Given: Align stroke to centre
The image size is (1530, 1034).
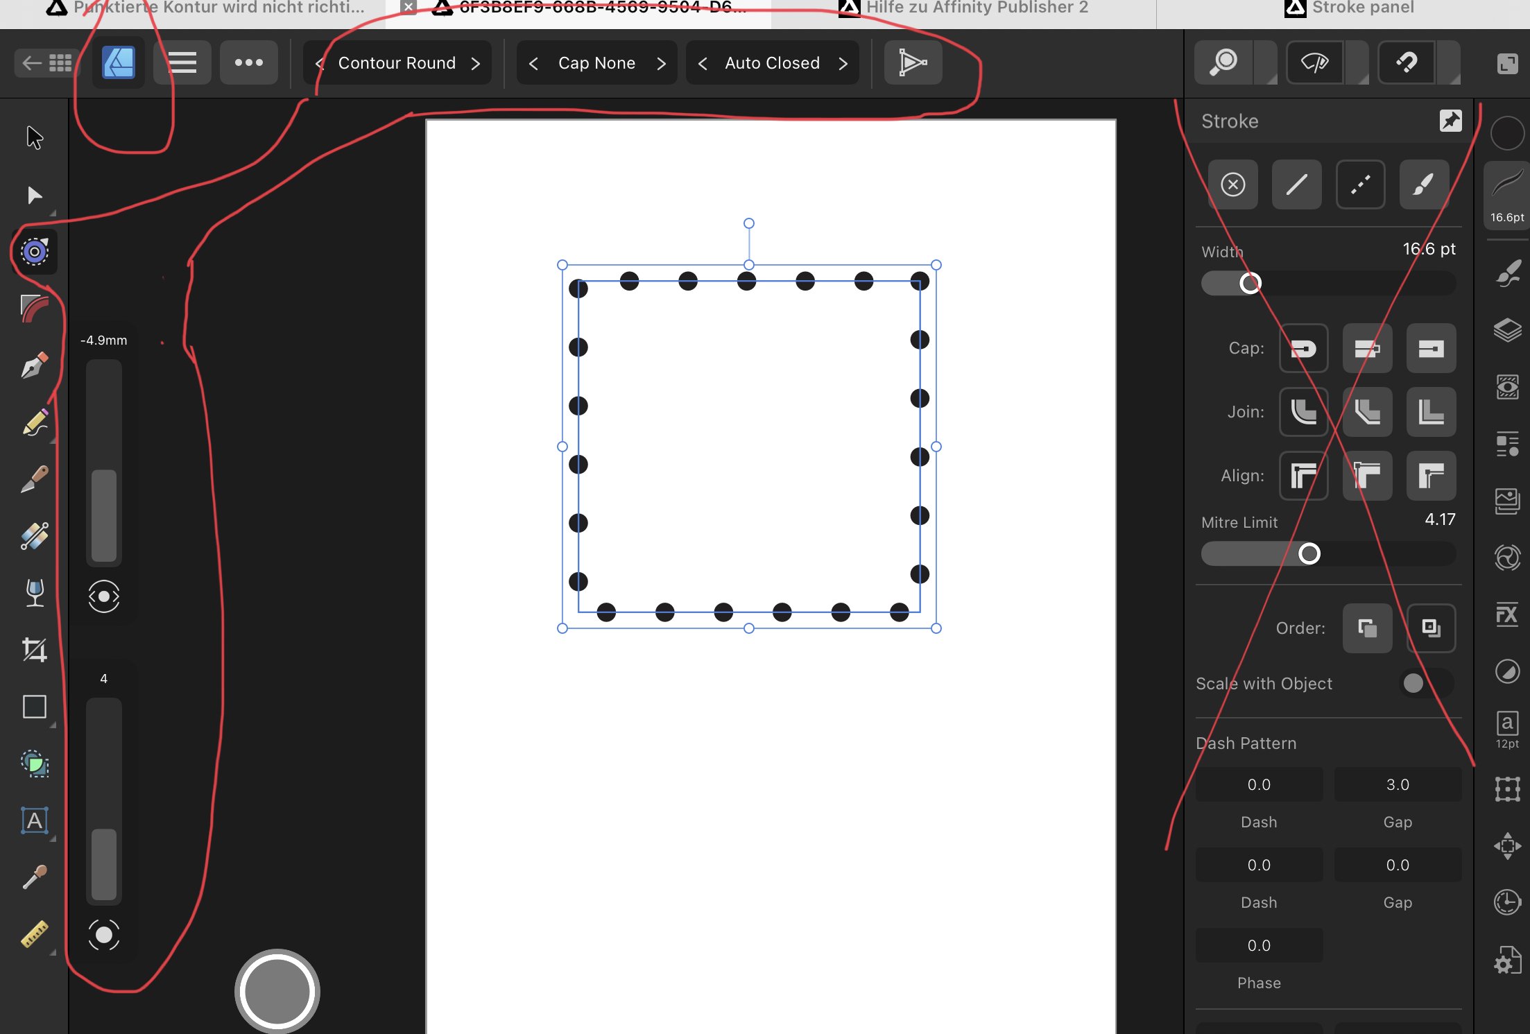Looking at the screenshot, I should [1303, 476].
